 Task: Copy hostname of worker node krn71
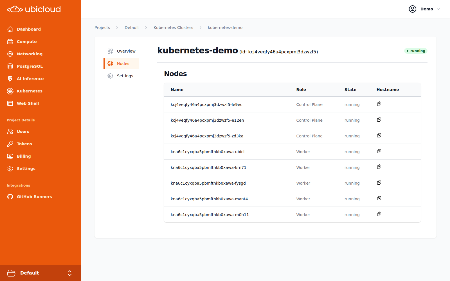point(379,167)
